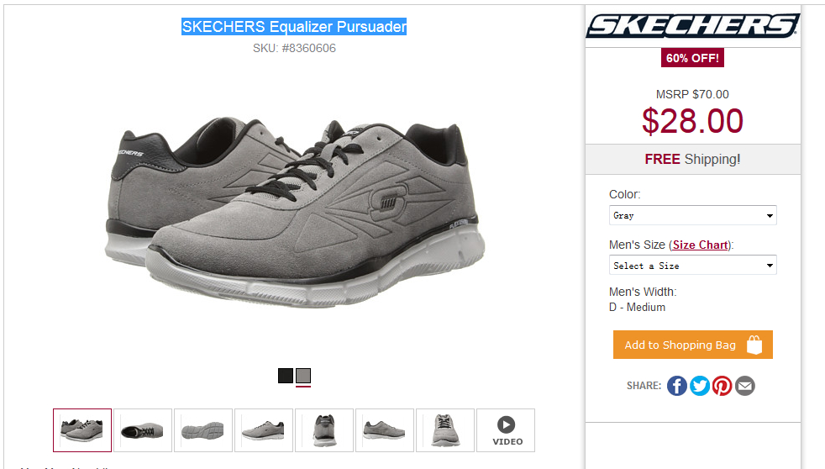Open the Size Chart link
This screenshot has width=825, height=469.
click(x=701, y=245)
